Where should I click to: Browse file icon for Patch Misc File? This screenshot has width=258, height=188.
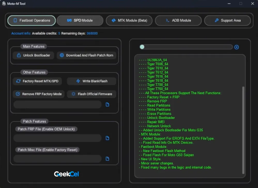point(107,159)
